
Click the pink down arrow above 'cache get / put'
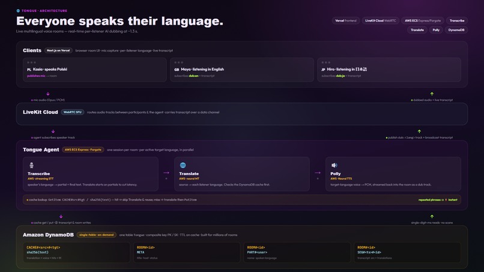click(61, 217)
